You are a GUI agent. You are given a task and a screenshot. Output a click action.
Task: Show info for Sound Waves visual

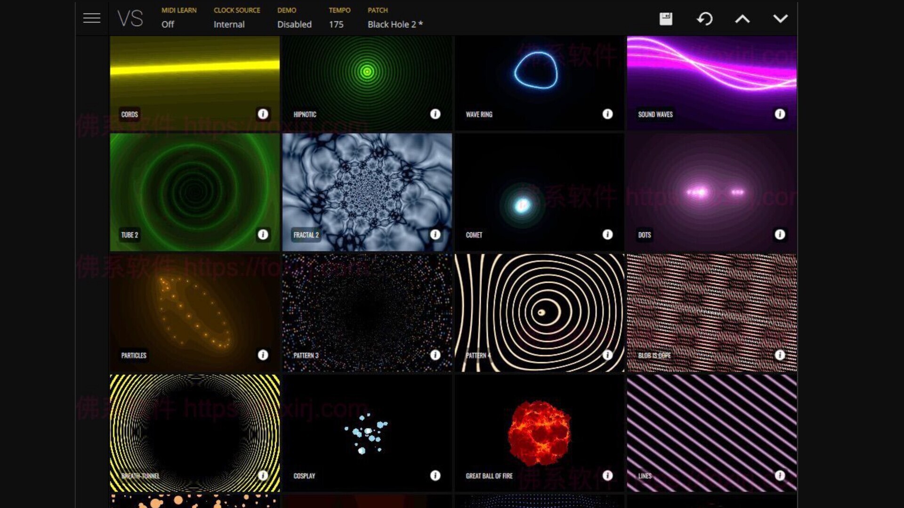tap(780, 114)
